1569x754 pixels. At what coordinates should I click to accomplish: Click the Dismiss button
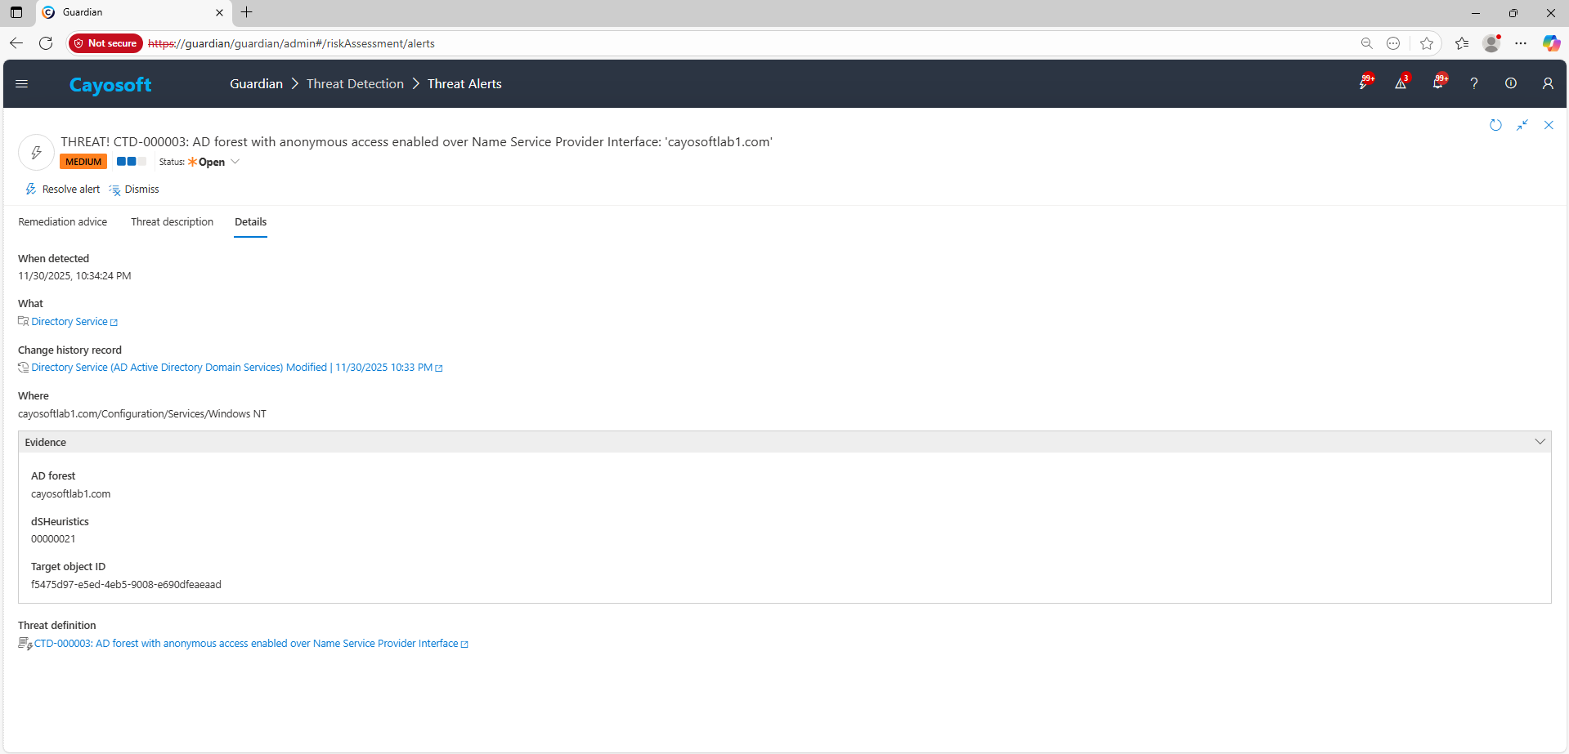(x=135, y=190)
